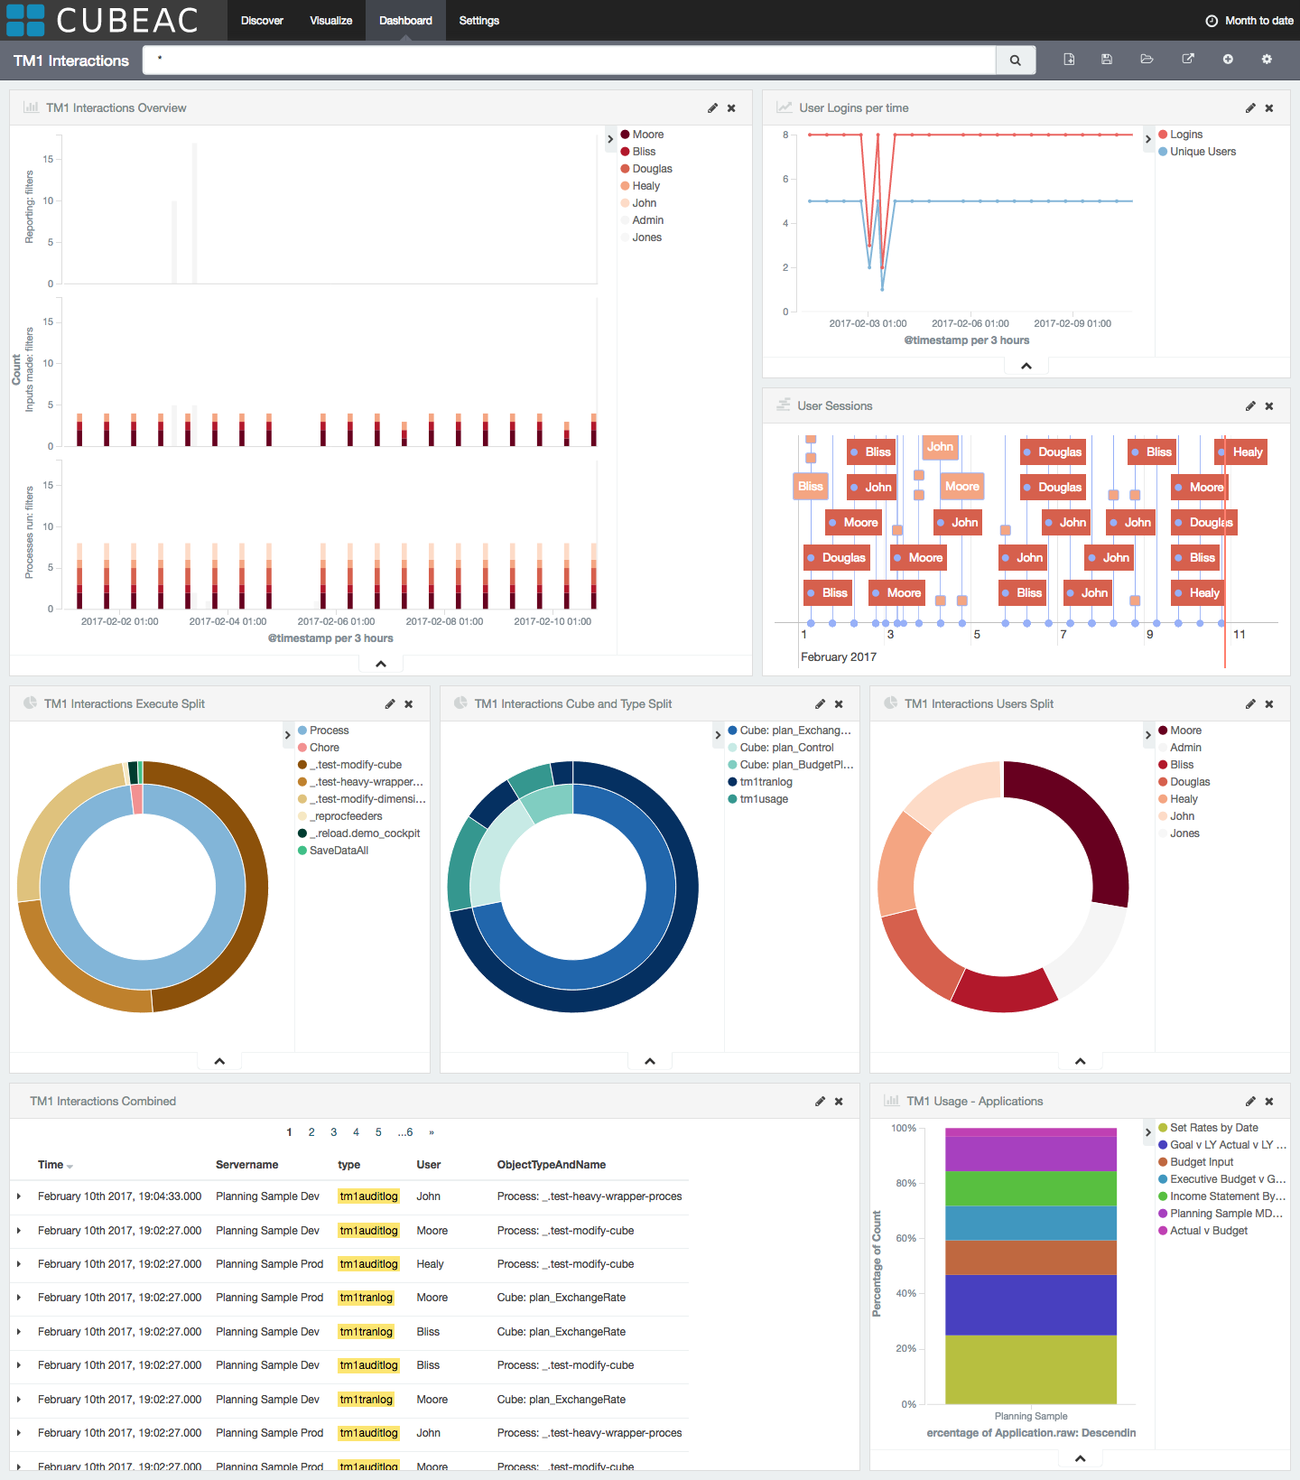Open saved dashboard folder icon
This screenshot has width=1300, height=1480.
(1147, 60)
